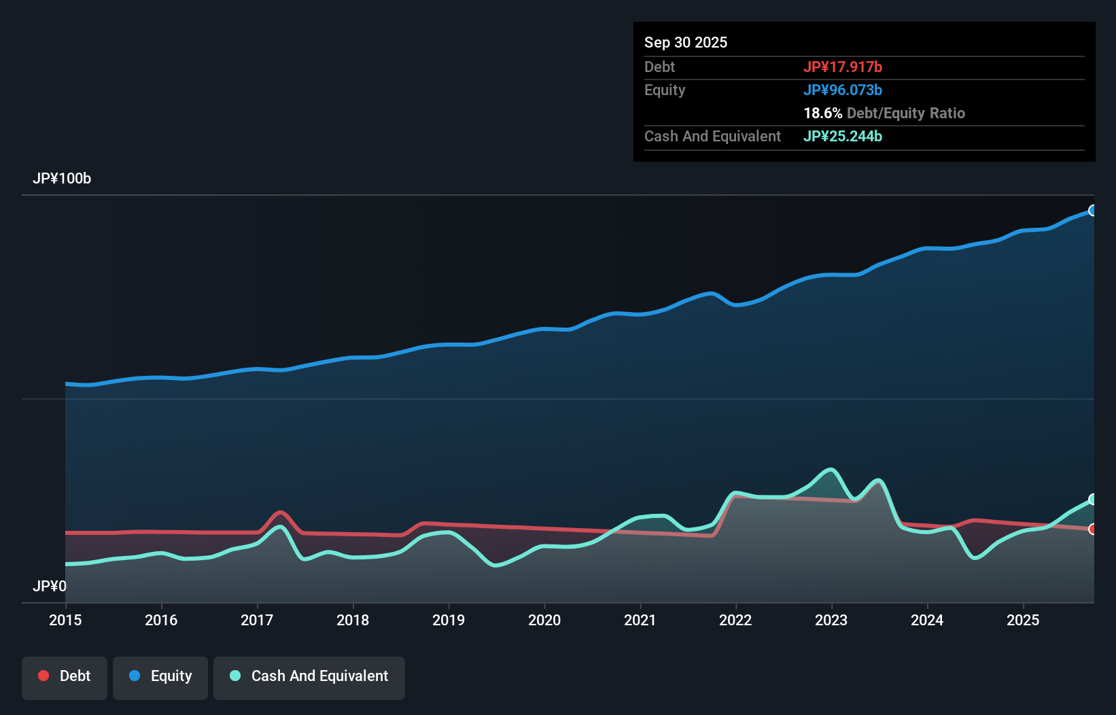Click the teal dot in the Cash legend

pos(234,676)
